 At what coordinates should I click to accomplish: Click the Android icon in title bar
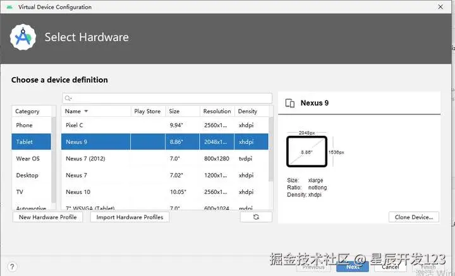point(9,7)
